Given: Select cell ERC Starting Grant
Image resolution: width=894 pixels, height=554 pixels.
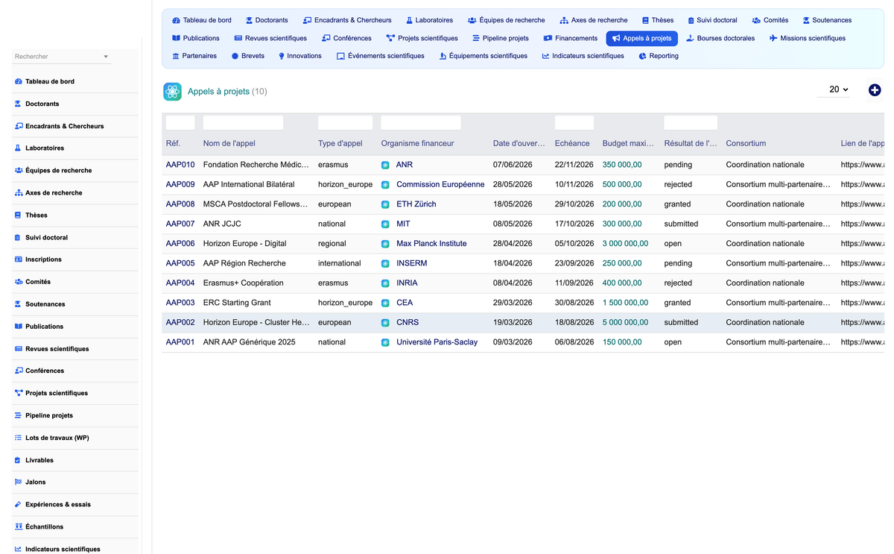Looking at the screenshot, I should (x=237, y=303).
